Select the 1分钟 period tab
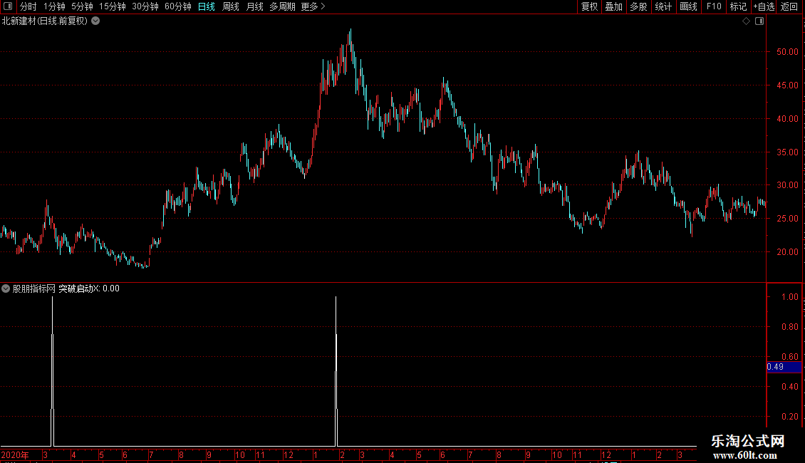 tap(54, 6)
